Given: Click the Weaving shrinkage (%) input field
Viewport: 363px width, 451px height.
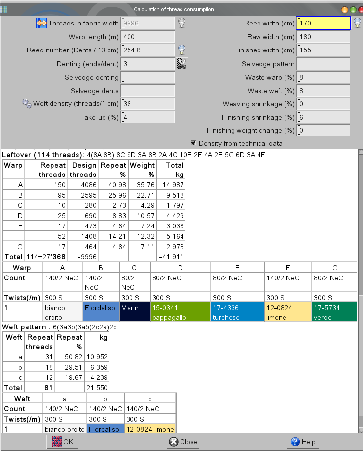Looking at the screenshot, I should pyautogui.click(x=323, y=104).
